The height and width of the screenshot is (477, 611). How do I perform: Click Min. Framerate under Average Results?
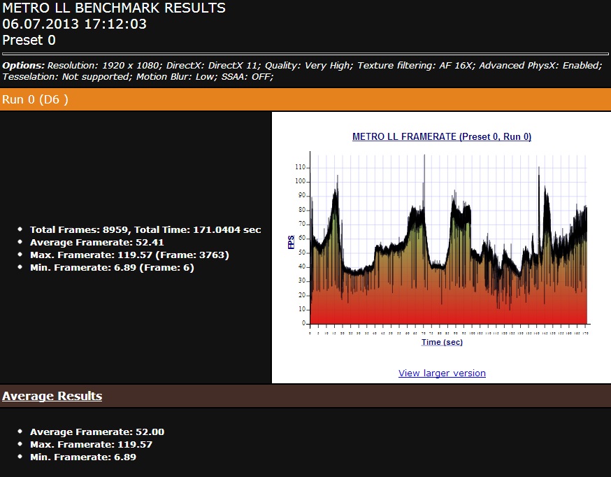[82, 457]
